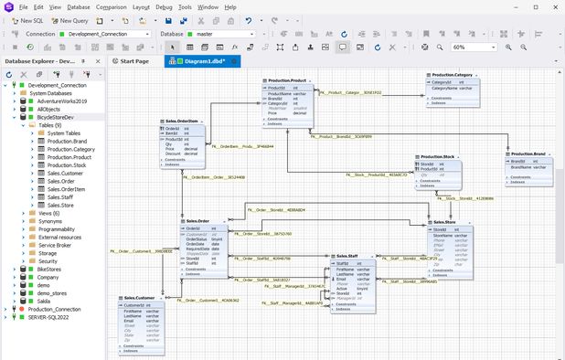The height and width of the screenshot is (360, 565).
Task: Click the Zoom In magnifier icon
Action: 508,48
